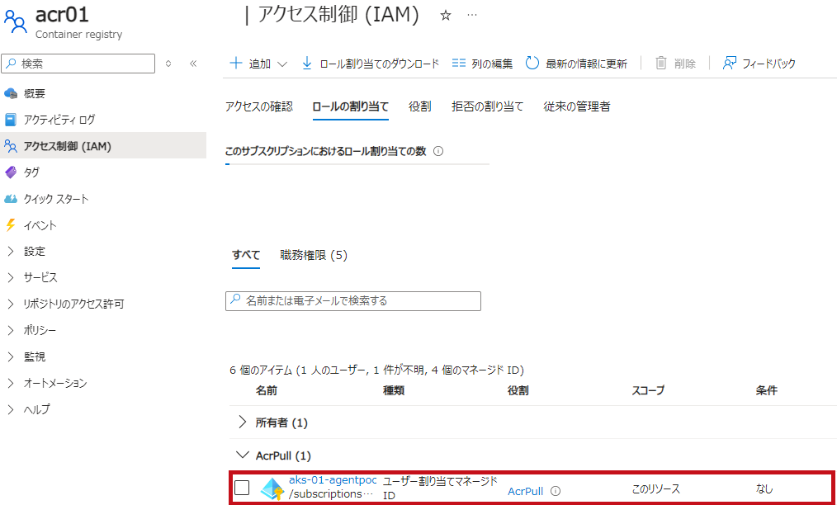The width and height of the screenshot is (837, 505).
Task: Click info icon beside role assignment count
Action: (438, 151)
